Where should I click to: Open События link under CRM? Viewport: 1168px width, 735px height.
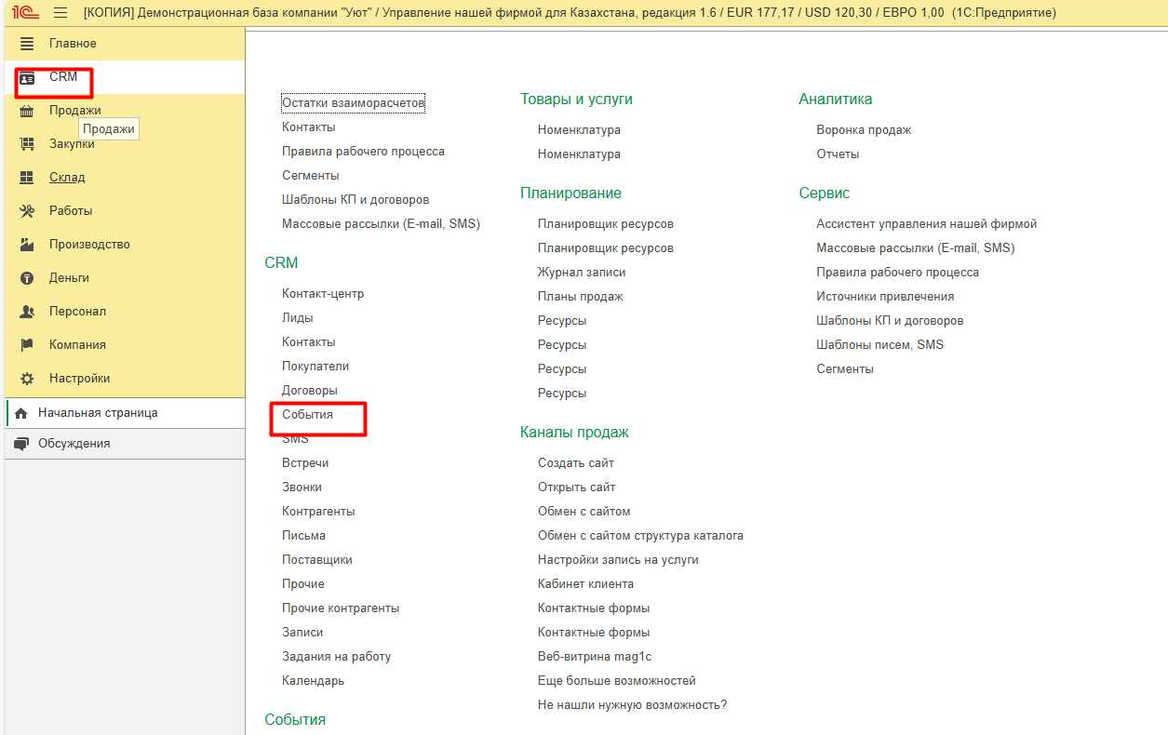click(x=307, y=415)
